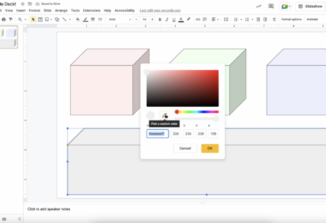Screen dimensions: 326x223
Task: Select the Paint format tool
Action: [x=11, y=19]
